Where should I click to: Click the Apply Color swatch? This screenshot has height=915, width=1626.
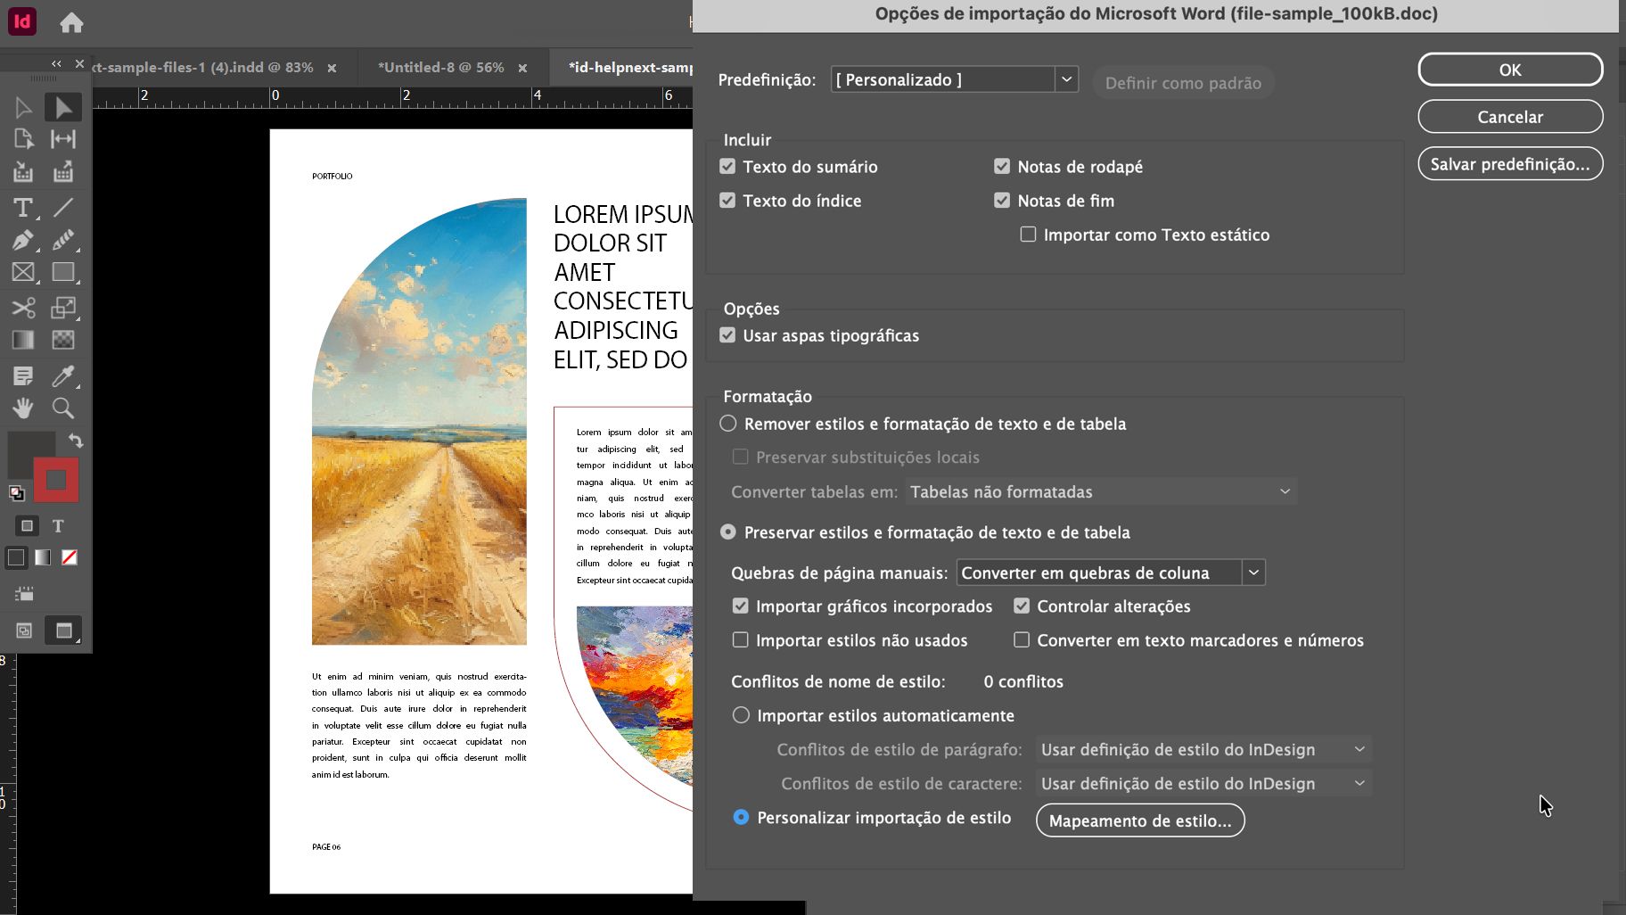click(x=16, y=558)
